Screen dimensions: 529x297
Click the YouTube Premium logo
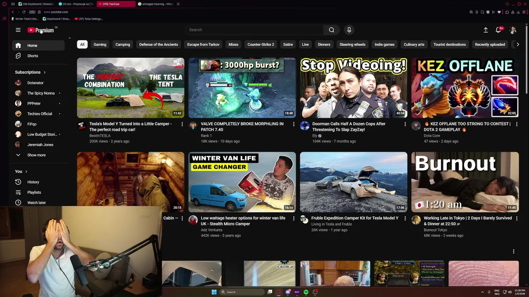click(x=41, y=30)
